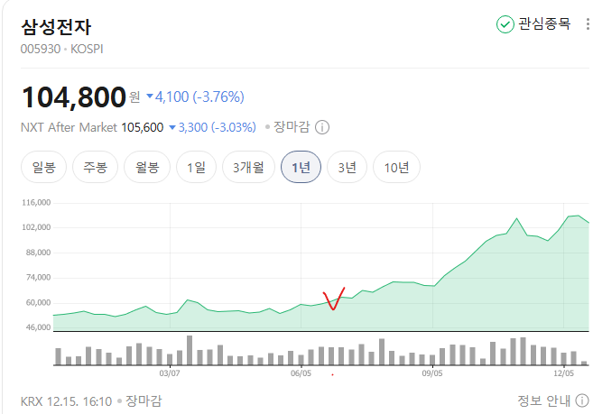Viewport: 593px width, 414px height.
Task: Toggle the 관심종목 watchlist checkmark icon
Action: tap(505, 24)
